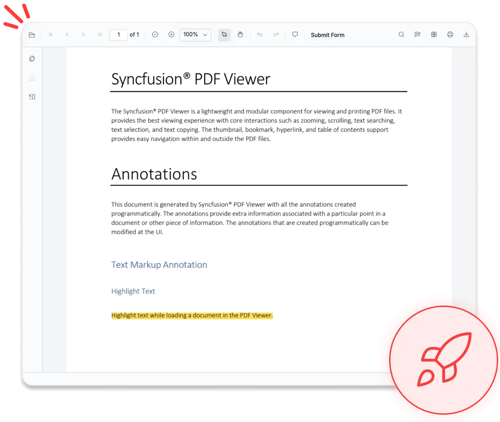Click the 'Annotations' heading
This screenshot has height=422, width=500.
[x=154, y=174]
